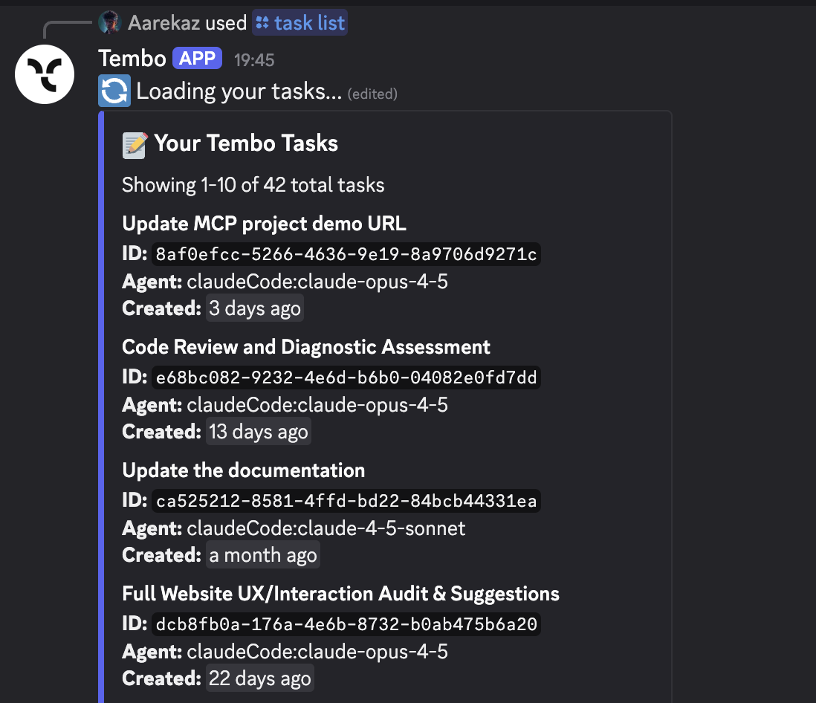Click the Tembo bot username
816x703 pixels.
[132, 58]
